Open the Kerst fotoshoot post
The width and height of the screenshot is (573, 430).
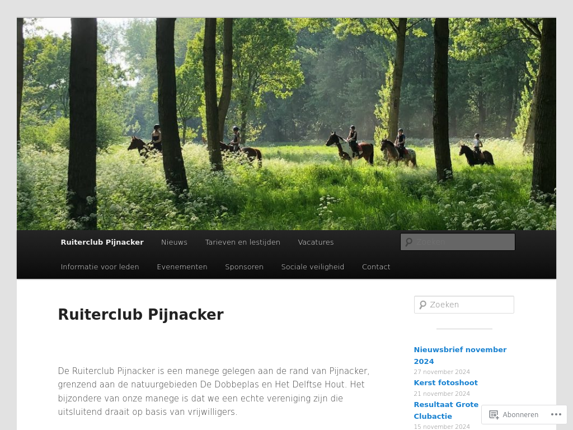(445, 383)
